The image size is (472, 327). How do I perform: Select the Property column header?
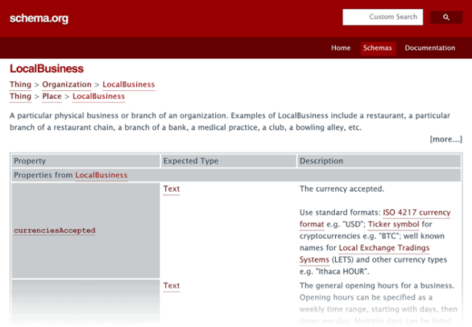[x=85, y=161]
